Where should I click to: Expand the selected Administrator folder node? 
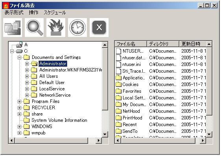pos(27,64)
